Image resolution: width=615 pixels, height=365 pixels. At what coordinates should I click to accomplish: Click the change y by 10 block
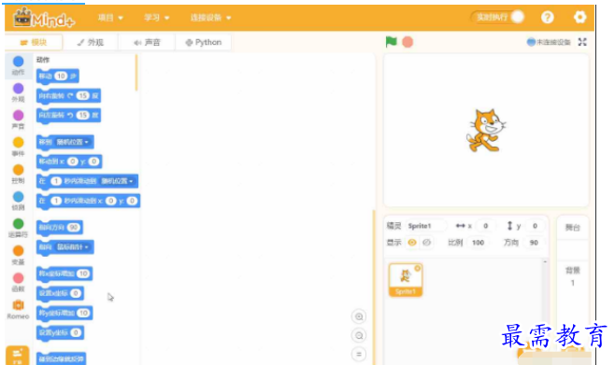64,313
